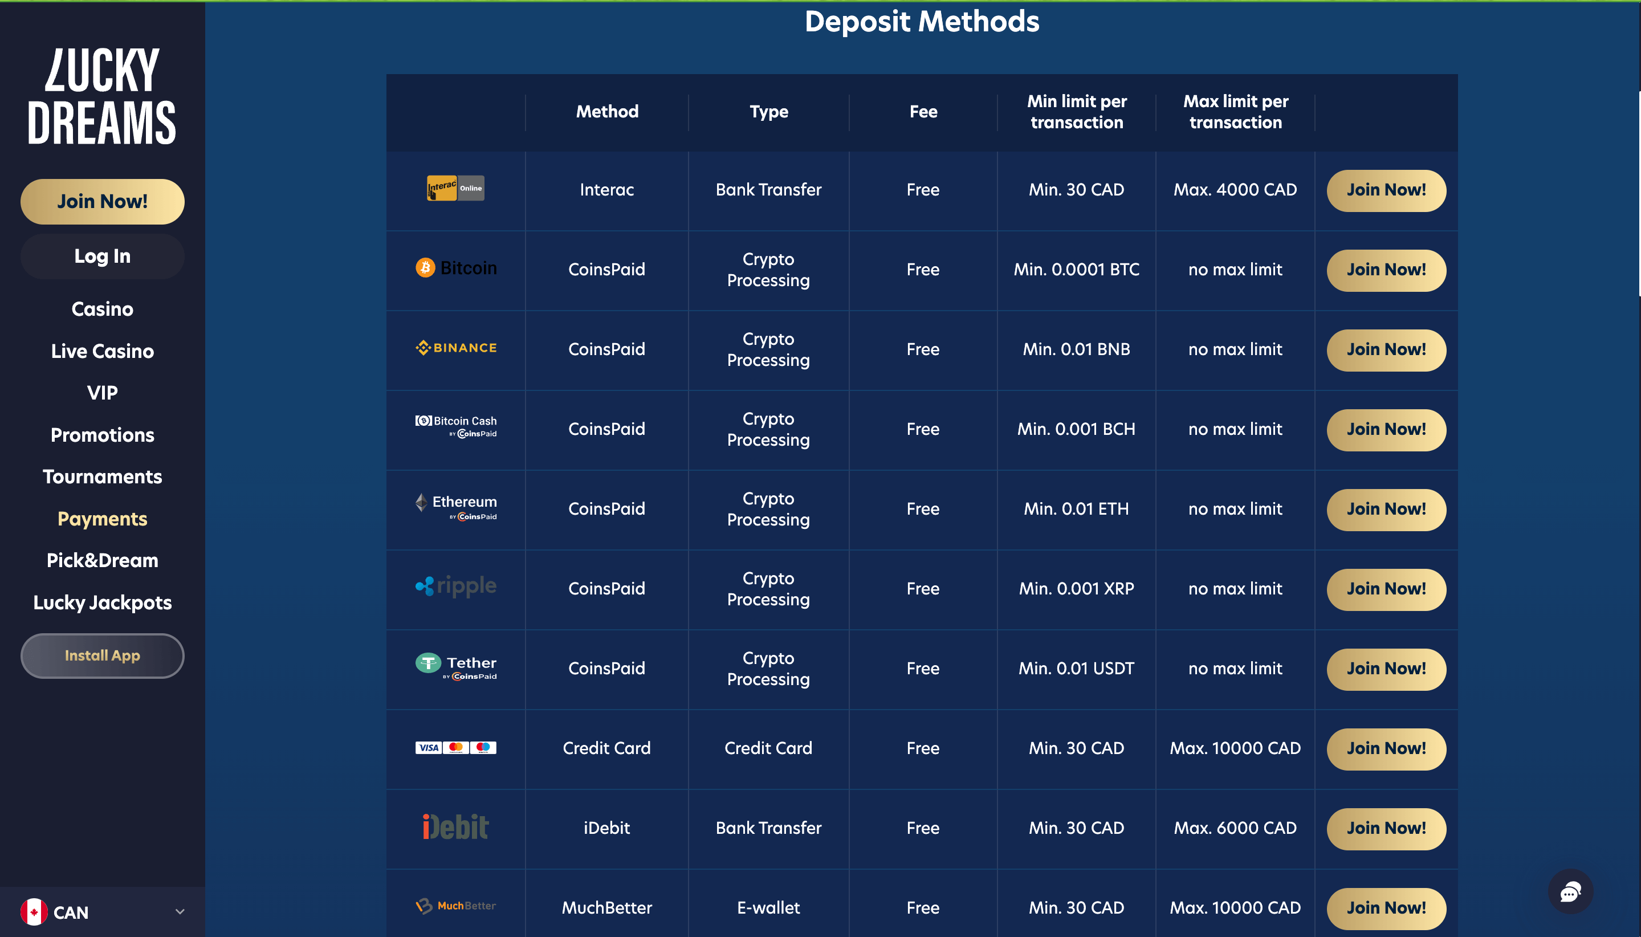Image resolution: width=1641 pixels, height=937 pixels.
Task: Click the Tether logo
Action: [x=455, y=667]
